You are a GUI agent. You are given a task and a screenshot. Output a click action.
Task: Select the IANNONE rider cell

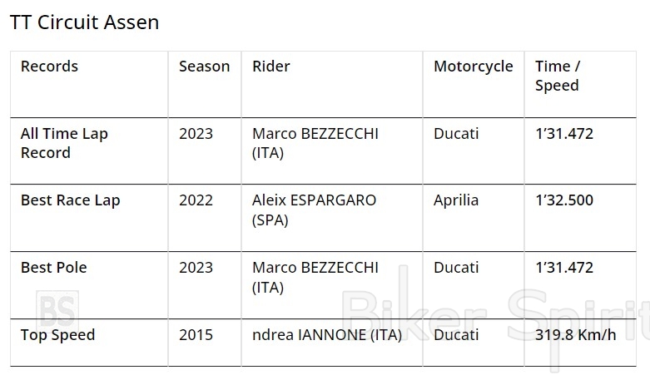click(x=326, y=335)
